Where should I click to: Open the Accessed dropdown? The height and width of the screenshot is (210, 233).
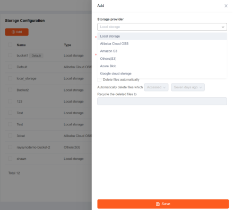click(156, 87)
